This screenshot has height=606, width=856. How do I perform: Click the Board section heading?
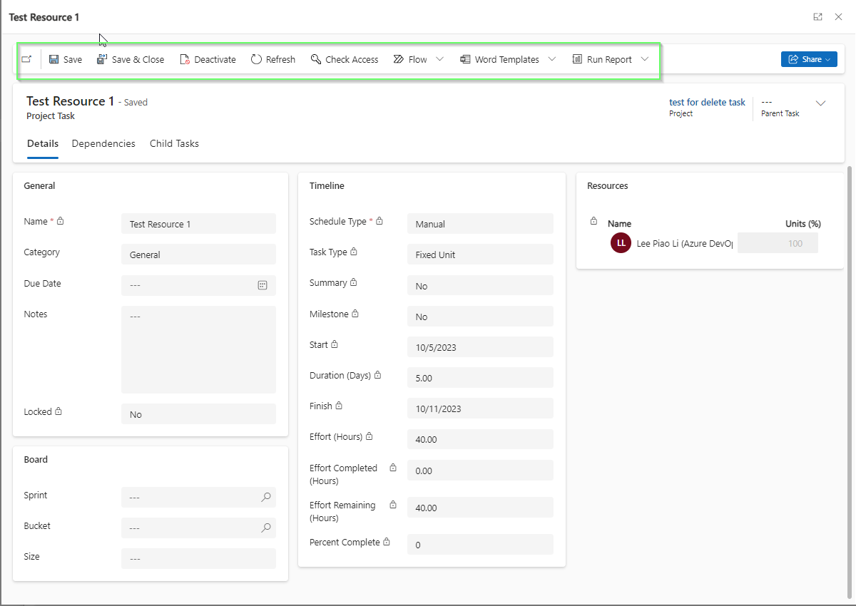pos(36,460)
